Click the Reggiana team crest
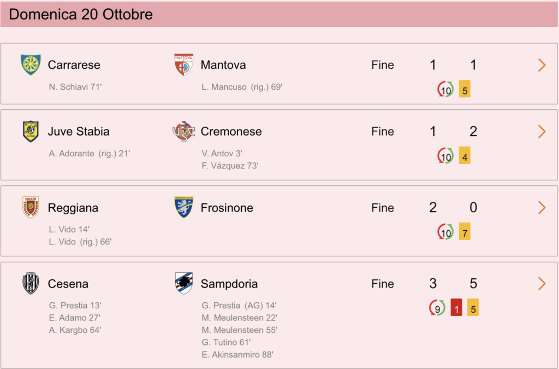559x369 pixels. pos(31,207)
